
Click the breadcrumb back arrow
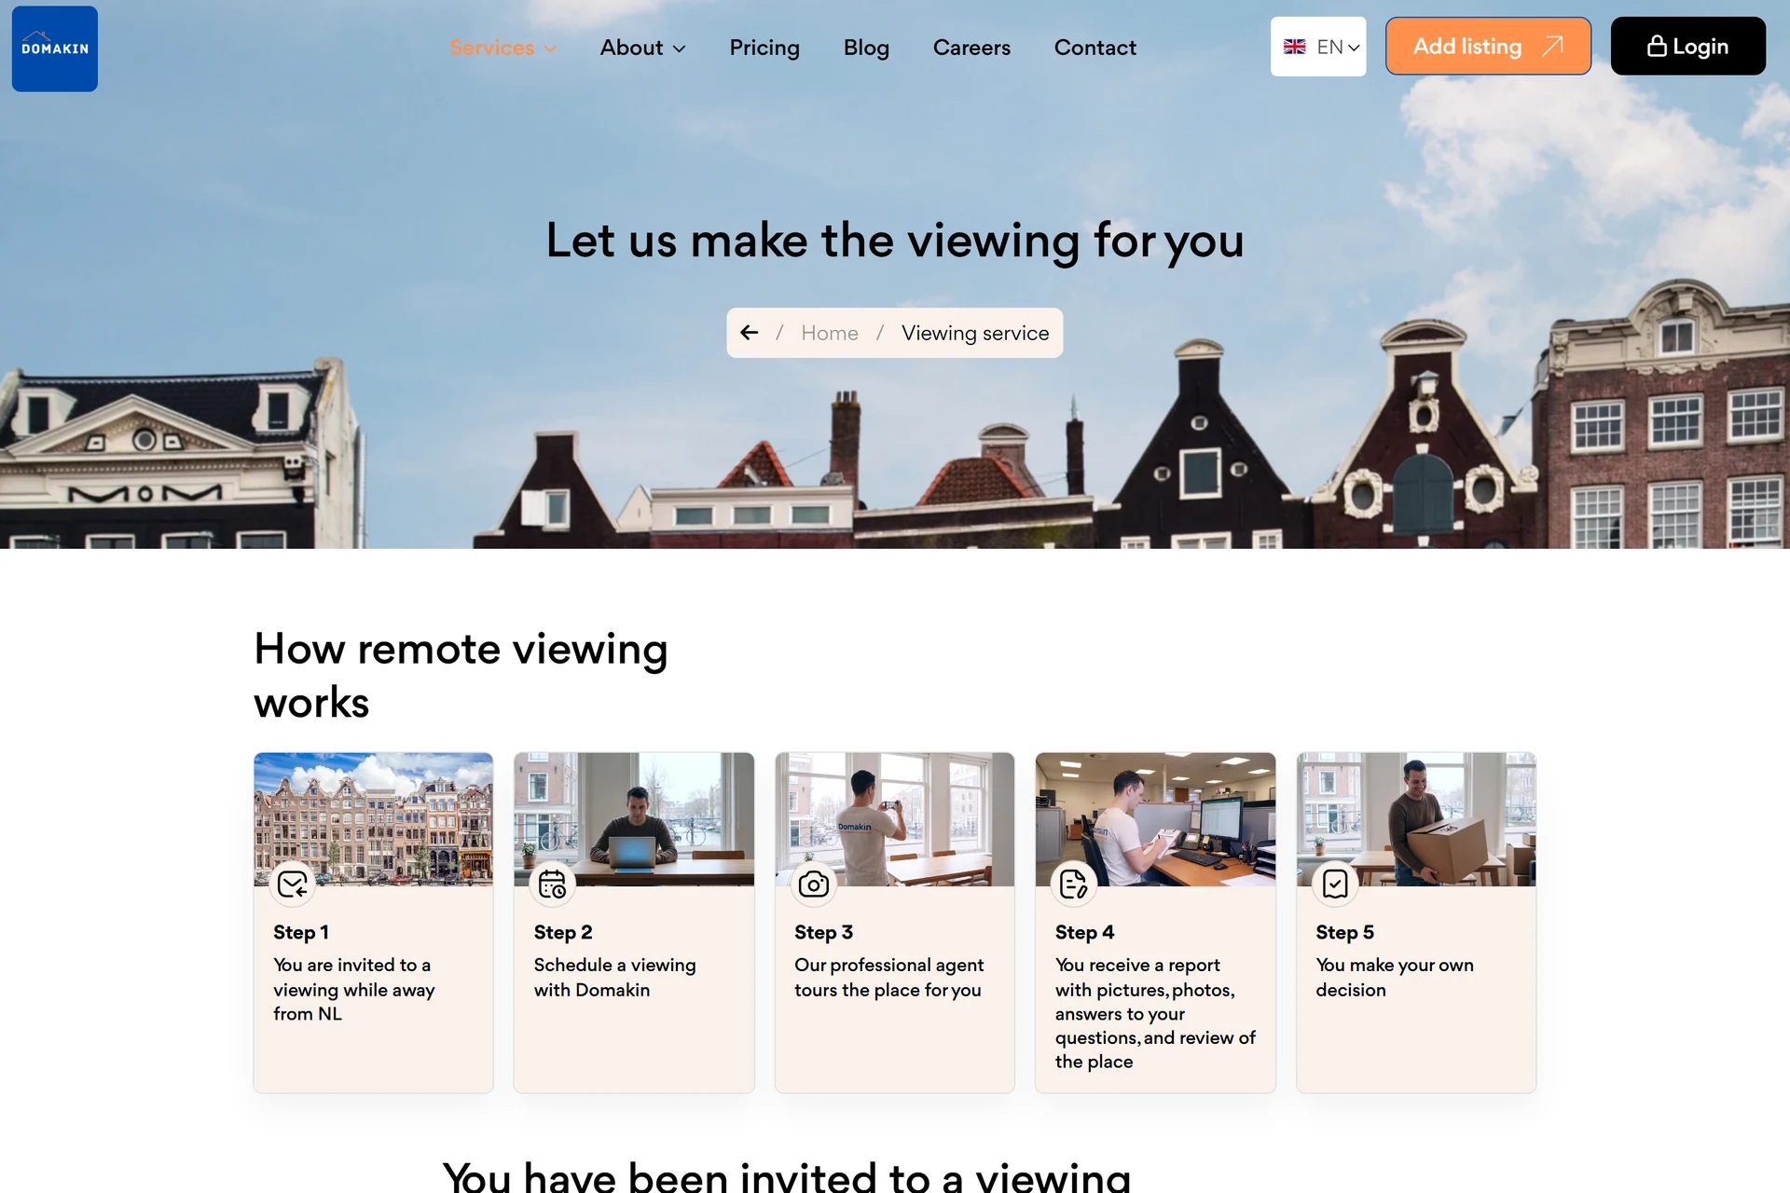tap(749, 333)
